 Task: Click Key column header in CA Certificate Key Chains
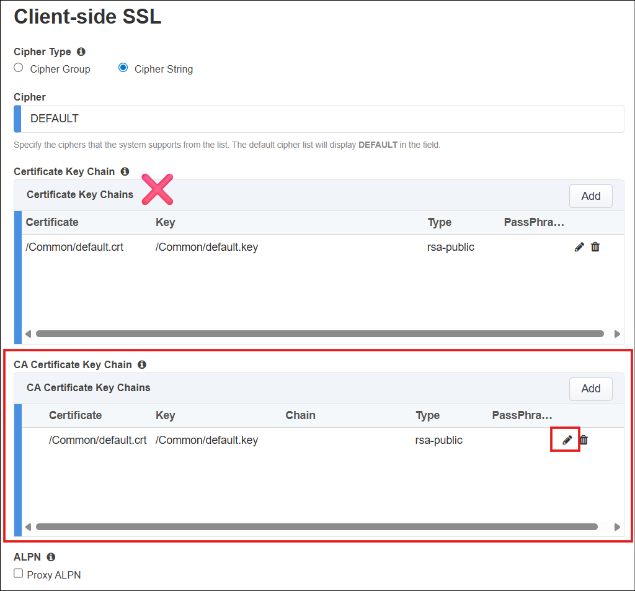click(x=165, y=415)
